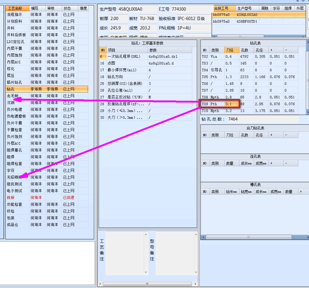
Task: Select parameter row 最小焊环宽(mil)
Action: pyautogui.click(x=145, y=70)
